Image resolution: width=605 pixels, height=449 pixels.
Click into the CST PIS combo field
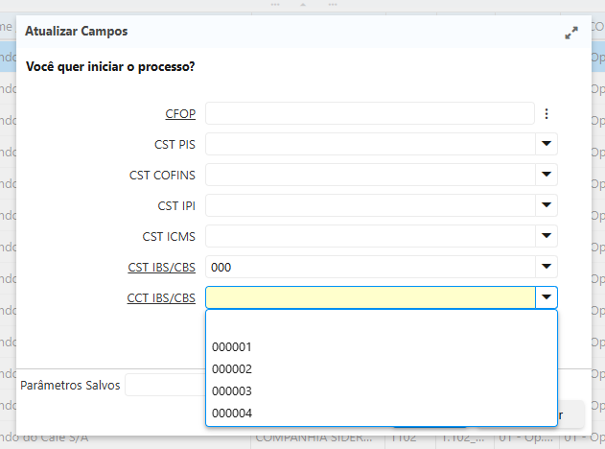(369, 144)
